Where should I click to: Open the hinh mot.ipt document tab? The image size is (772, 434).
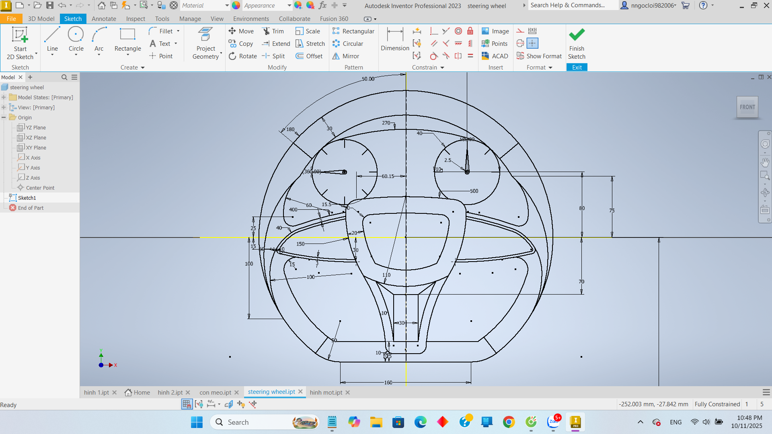coord(326,393)
